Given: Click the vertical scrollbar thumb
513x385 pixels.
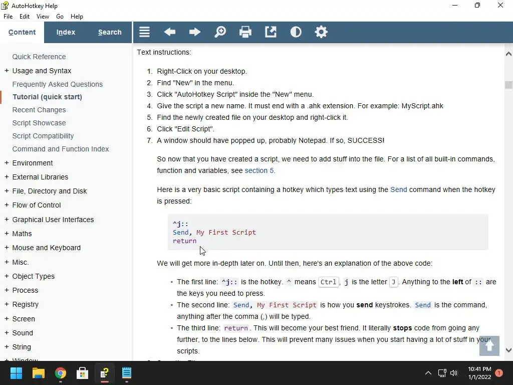Looking at the screenshot, I should coord(508,85).
